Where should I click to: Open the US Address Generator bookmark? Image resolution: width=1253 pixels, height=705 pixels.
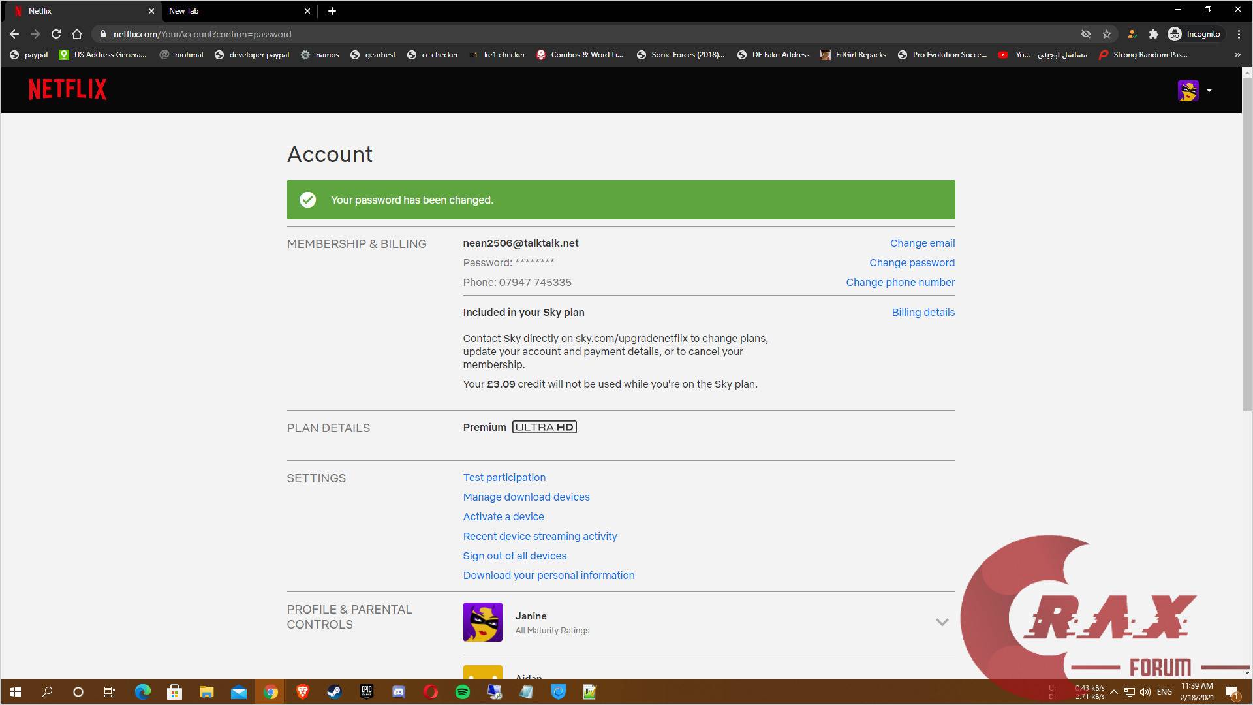point(103,55)
